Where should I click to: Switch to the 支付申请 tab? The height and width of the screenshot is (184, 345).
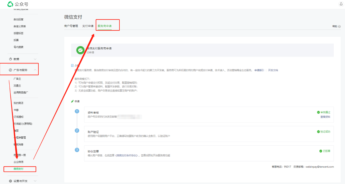point(88,26)
